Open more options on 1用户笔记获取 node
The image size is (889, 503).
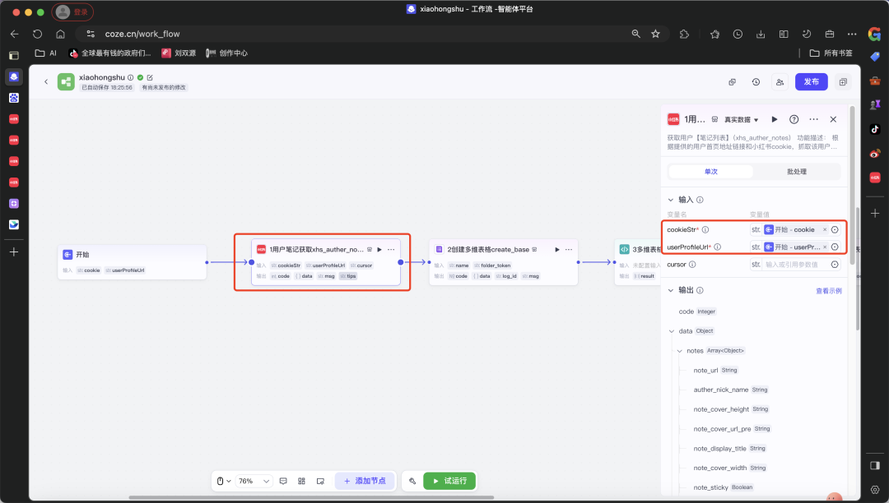391,250
